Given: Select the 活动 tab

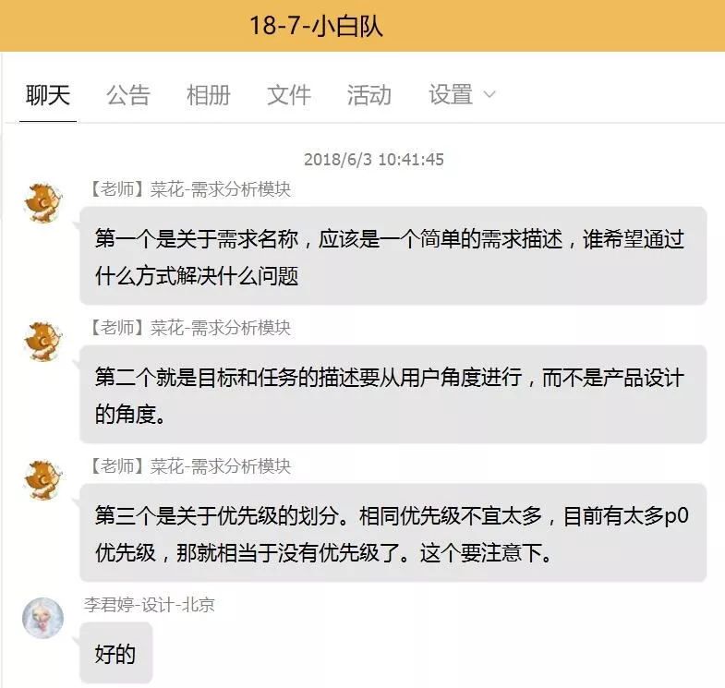Looking at the screenshot, I should (369, 95).
